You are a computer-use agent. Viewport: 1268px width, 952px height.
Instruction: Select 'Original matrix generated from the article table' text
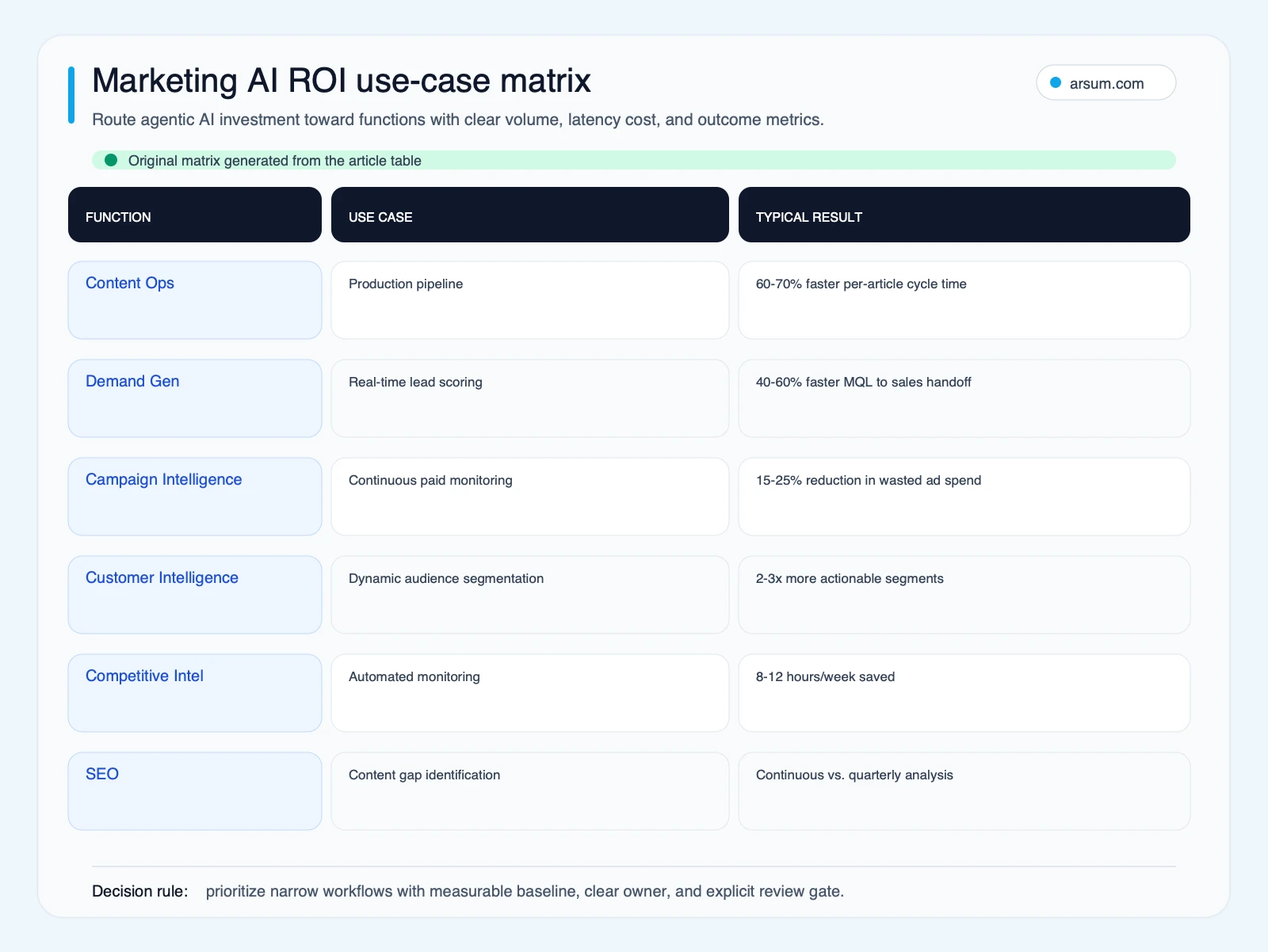coord(275,161)
